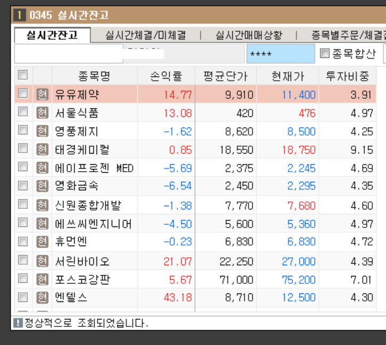Viewport: 386px width, 345px height.
Task: Click the window number 1 icon in title bar
Action: (20, 15)
